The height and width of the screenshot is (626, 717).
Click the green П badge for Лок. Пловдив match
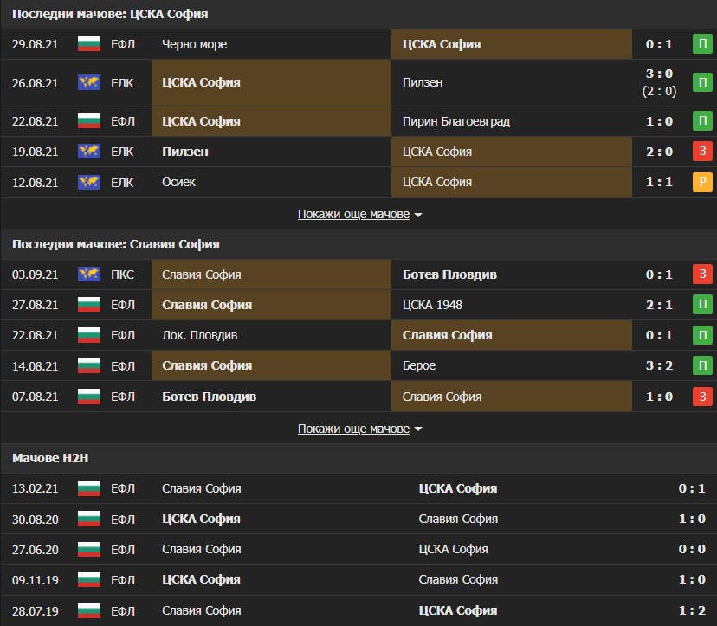coord(703,335)
